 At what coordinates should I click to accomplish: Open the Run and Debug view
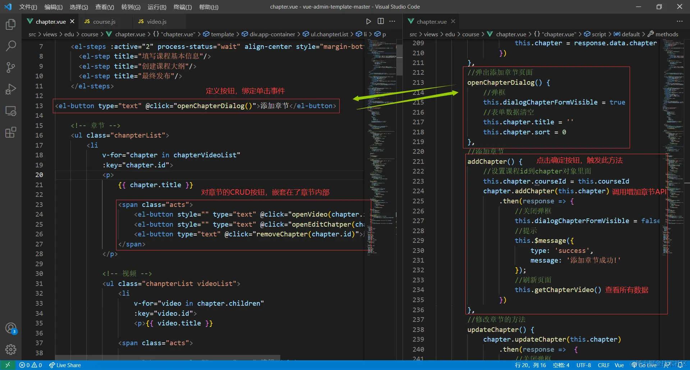tap(11, 89)
